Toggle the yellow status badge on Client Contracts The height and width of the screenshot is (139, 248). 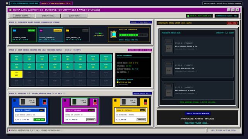58,30
